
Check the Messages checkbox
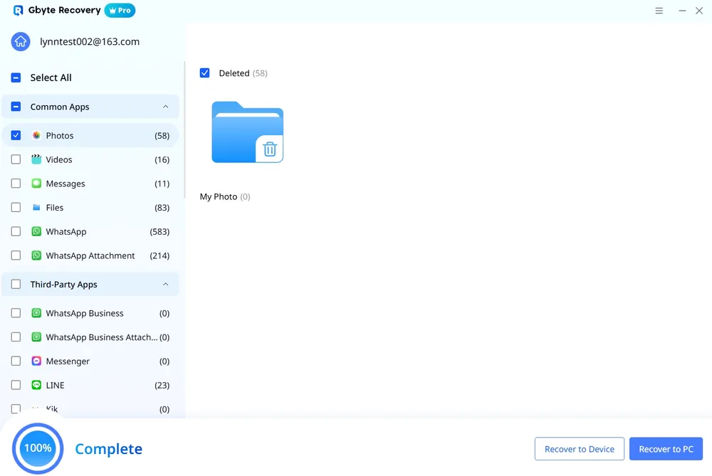[16, 184]
